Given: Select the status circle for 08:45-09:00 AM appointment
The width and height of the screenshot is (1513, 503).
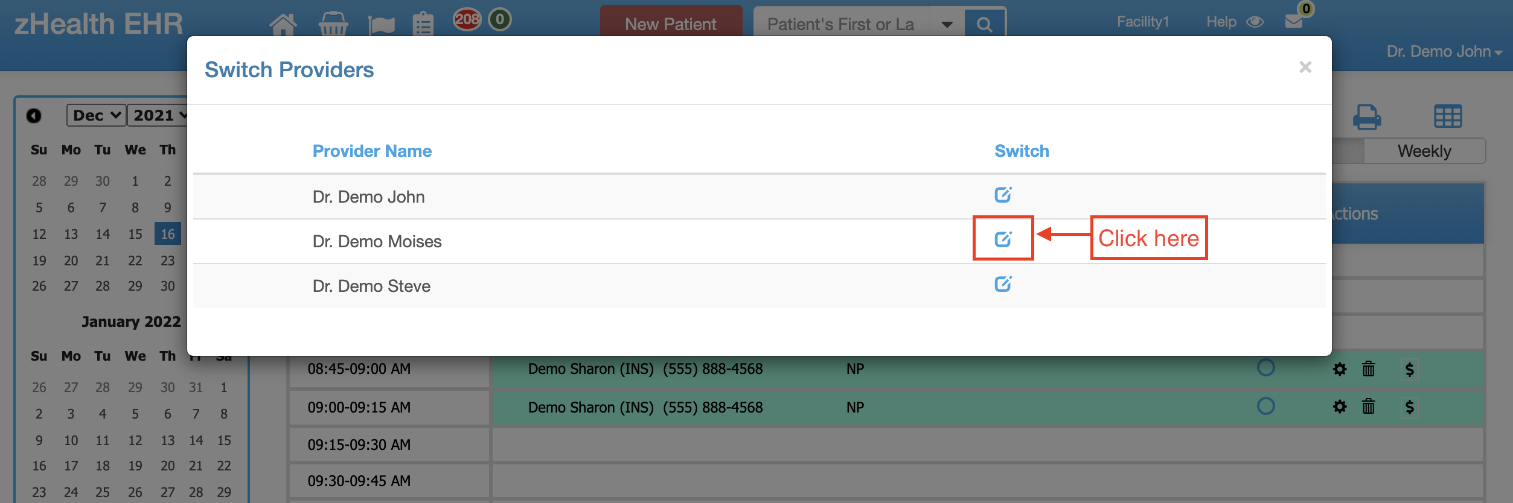Looking at the screenshot, I should 1265,367.
